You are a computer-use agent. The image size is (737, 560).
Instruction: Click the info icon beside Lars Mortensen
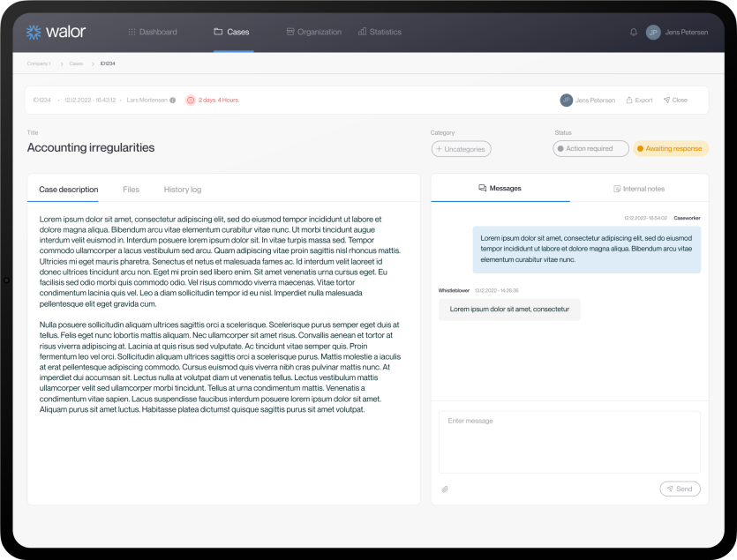coord(172,100)
